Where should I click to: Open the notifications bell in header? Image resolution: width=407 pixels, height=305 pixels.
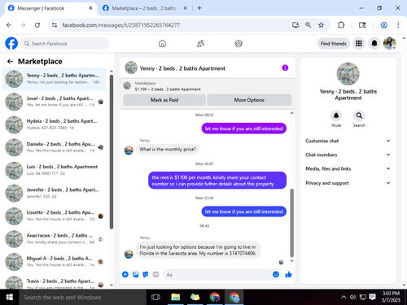pyautogui.click(x=374, y=43)
